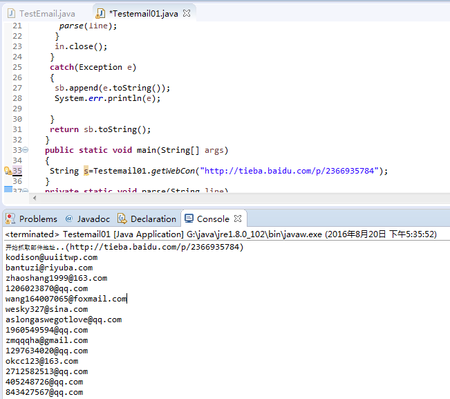Open the Problems tab

point(38,219)
